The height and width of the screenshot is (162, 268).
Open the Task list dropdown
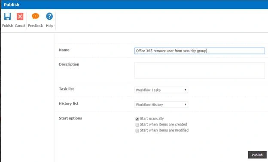pos(161,90)
